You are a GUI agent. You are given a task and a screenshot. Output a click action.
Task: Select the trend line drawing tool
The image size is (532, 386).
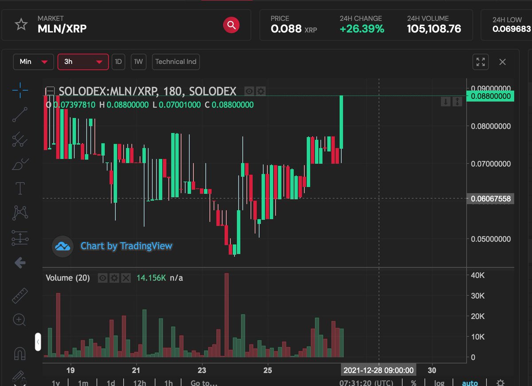pos(20,115)
